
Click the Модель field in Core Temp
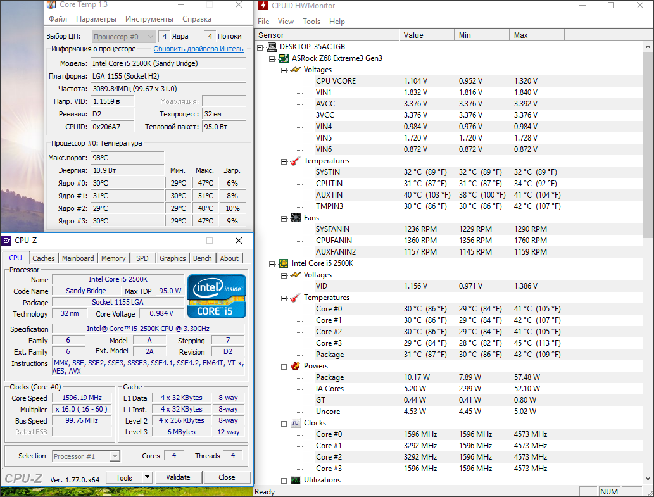pos(168,63)
